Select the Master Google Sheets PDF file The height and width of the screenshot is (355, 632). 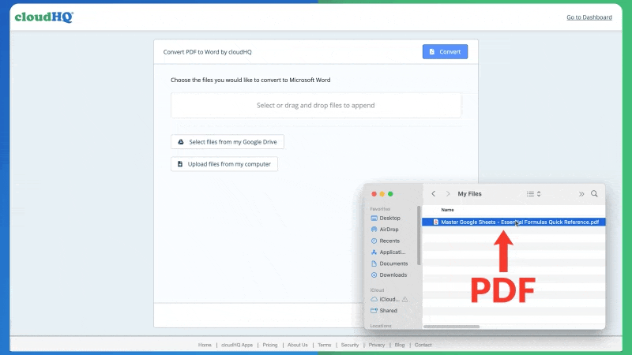click(513, 222)
